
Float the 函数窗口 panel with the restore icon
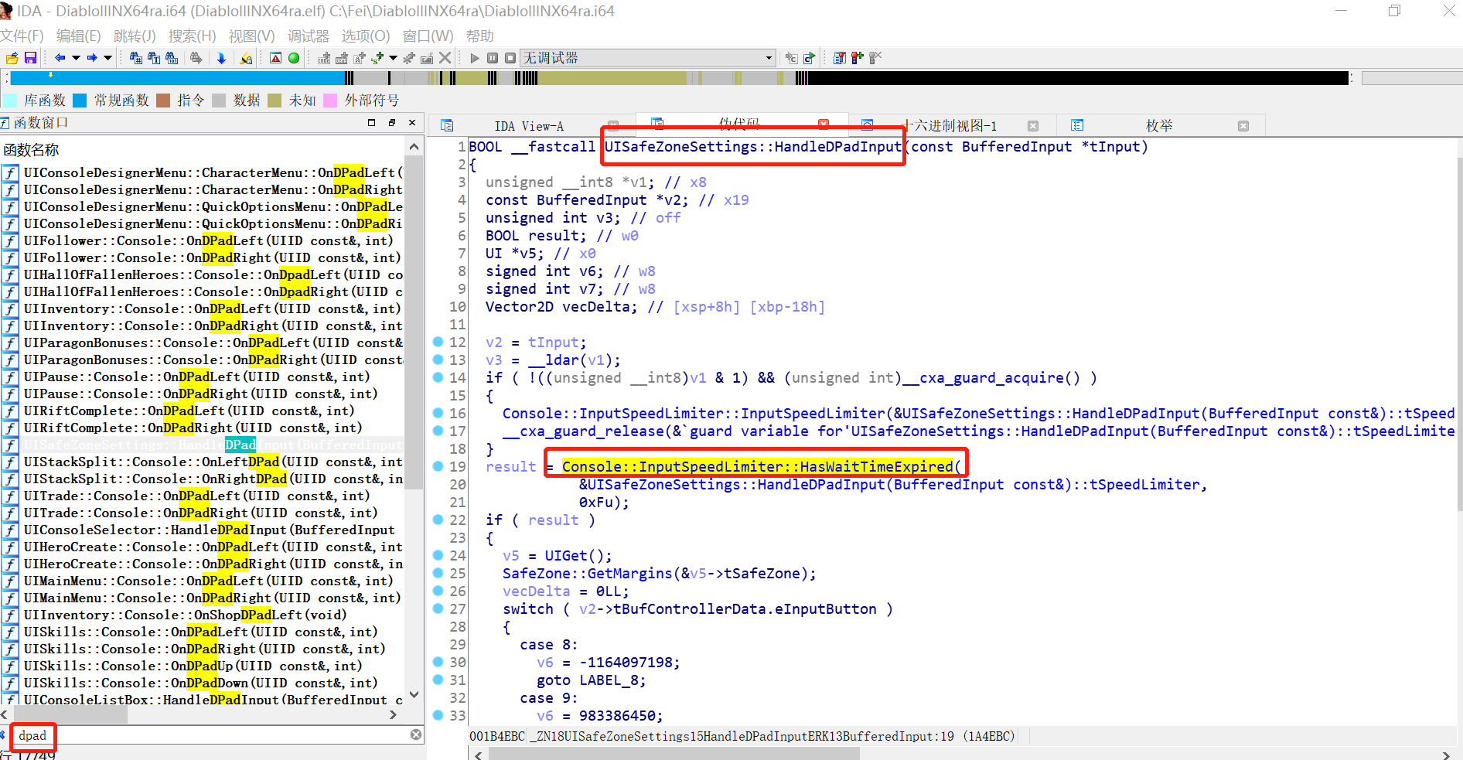click(392, 123)
